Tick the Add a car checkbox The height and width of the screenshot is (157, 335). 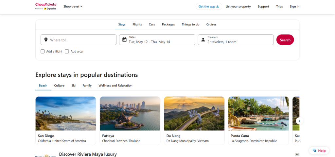pos(67,51)
